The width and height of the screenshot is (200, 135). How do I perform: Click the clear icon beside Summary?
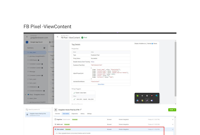44,48
